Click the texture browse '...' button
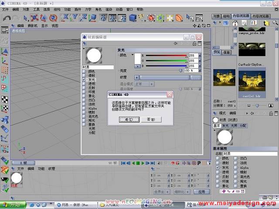Viewport: 279px width, 209px height. tap(196, 78)
